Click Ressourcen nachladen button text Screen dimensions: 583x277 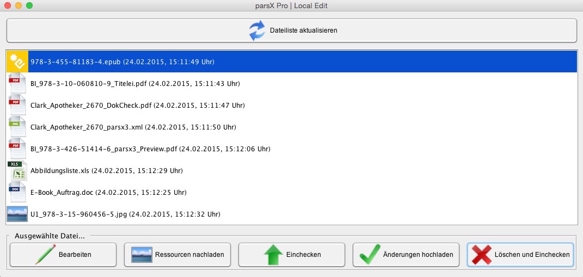[x=189, y=255]
